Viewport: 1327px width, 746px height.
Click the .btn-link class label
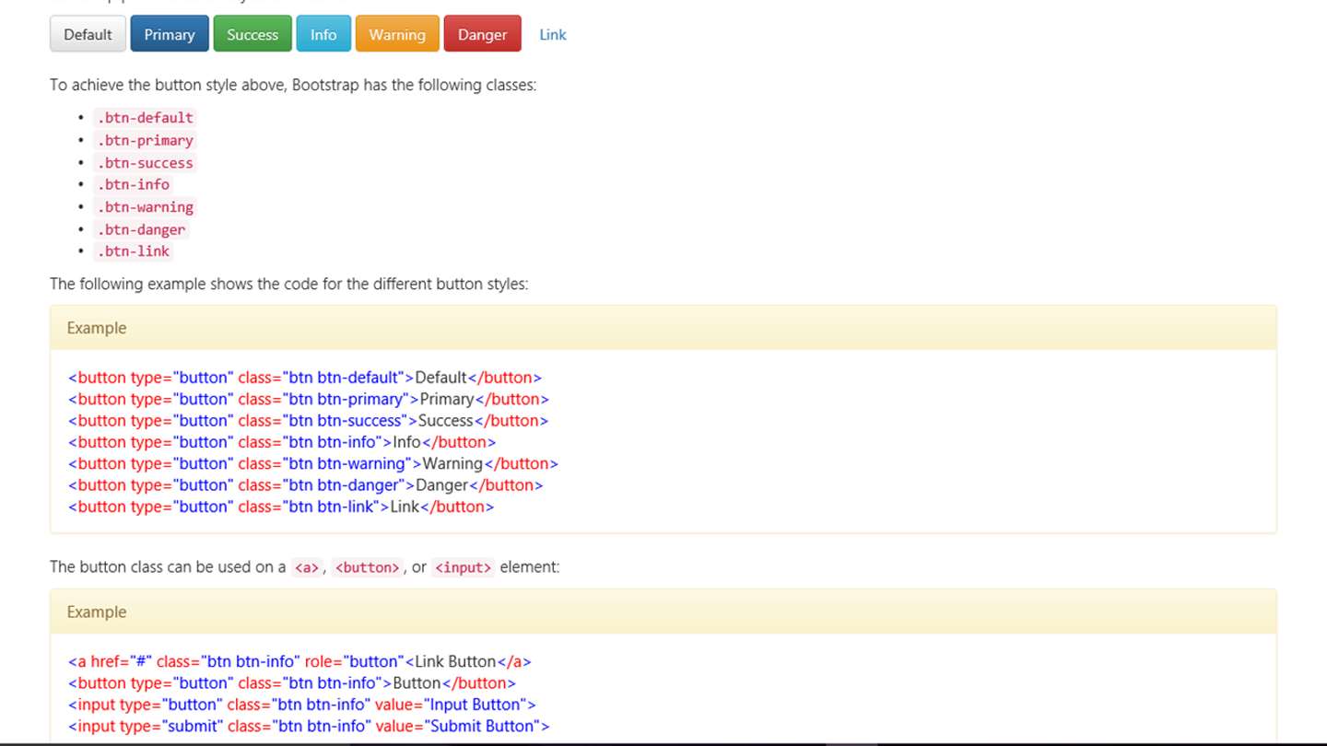[134, 251]
